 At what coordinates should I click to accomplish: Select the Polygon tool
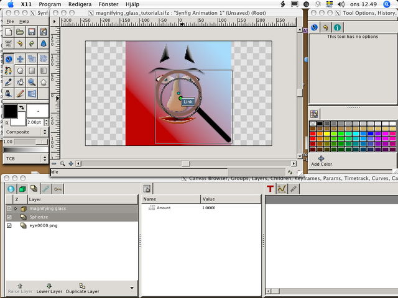pos(44,82)
